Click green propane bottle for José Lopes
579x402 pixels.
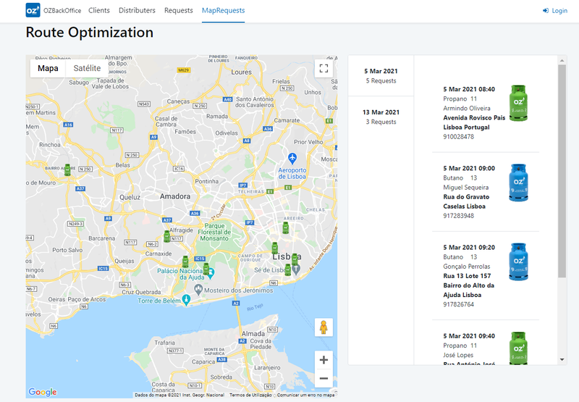tap(518, 348)
